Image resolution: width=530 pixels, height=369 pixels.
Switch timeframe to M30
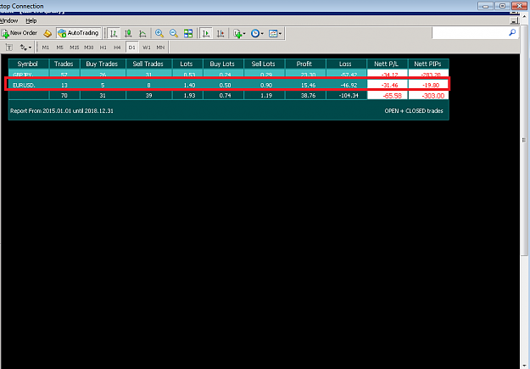89,48
